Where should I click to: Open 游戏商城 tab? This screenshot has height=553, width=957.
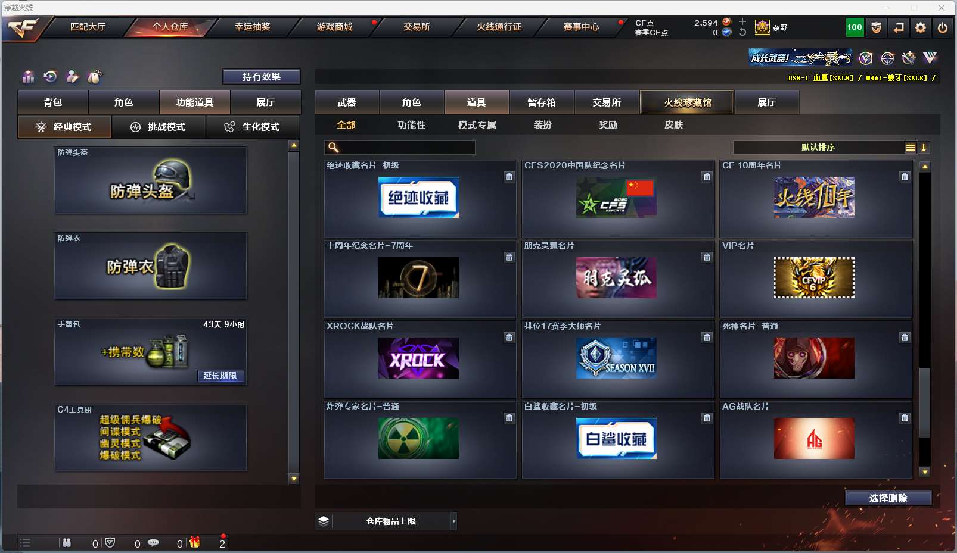point(334,27)
